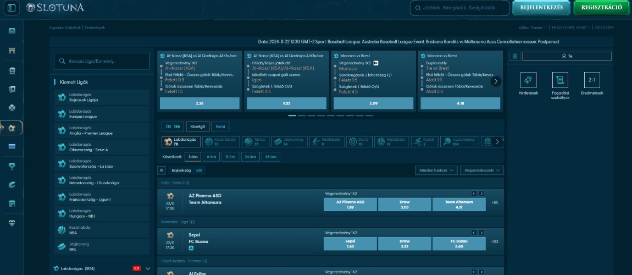The image size is (632, 275).
Task: Select Labdarúgás 78 sport filter
Action: click(181, 141)
